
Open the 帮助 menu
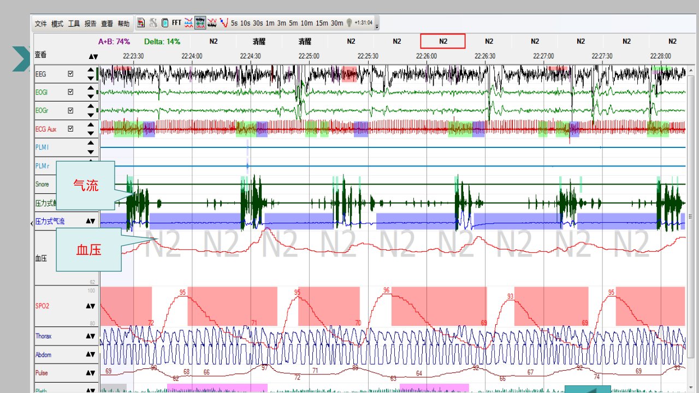coord(124,23)
